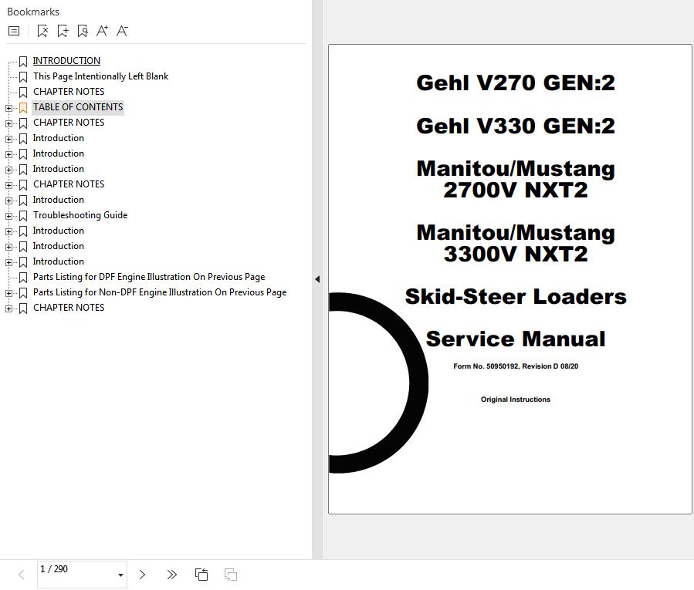Click bookmark icon beside INTRODUCTION
Viewport: 694px width, 590px height.
[23, 62]
